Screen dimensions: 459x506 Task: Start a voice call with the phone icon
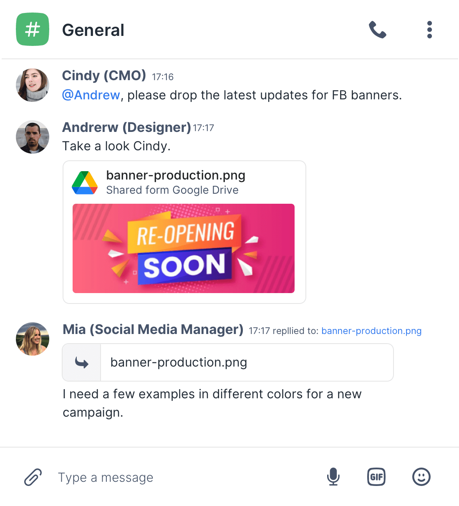click(378, 30)
